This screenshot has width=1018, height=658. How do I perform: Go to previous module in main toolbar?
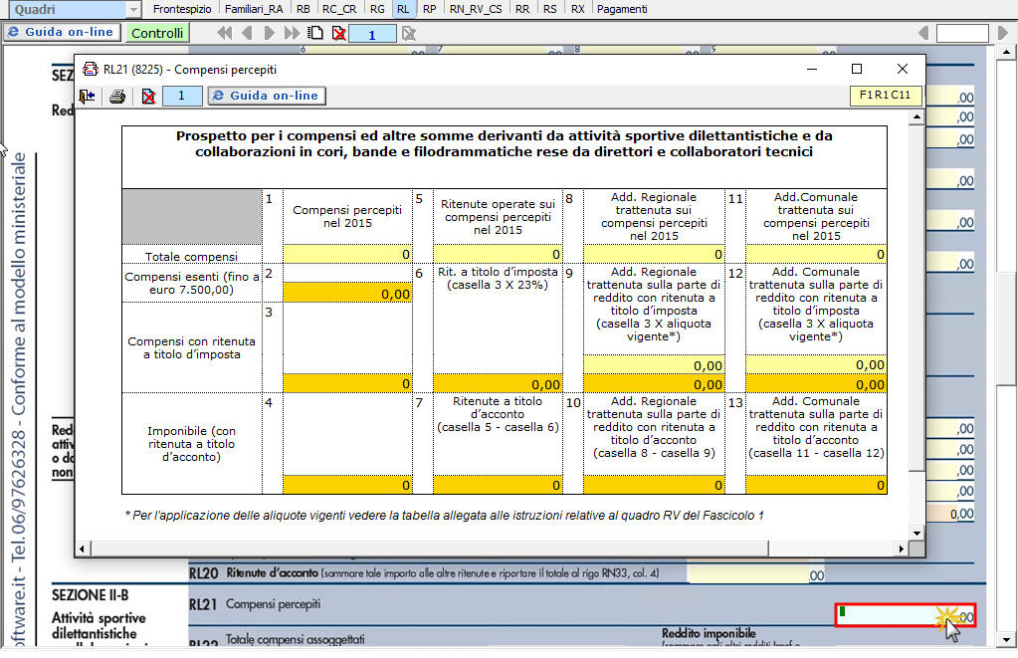tap(247, 33)
